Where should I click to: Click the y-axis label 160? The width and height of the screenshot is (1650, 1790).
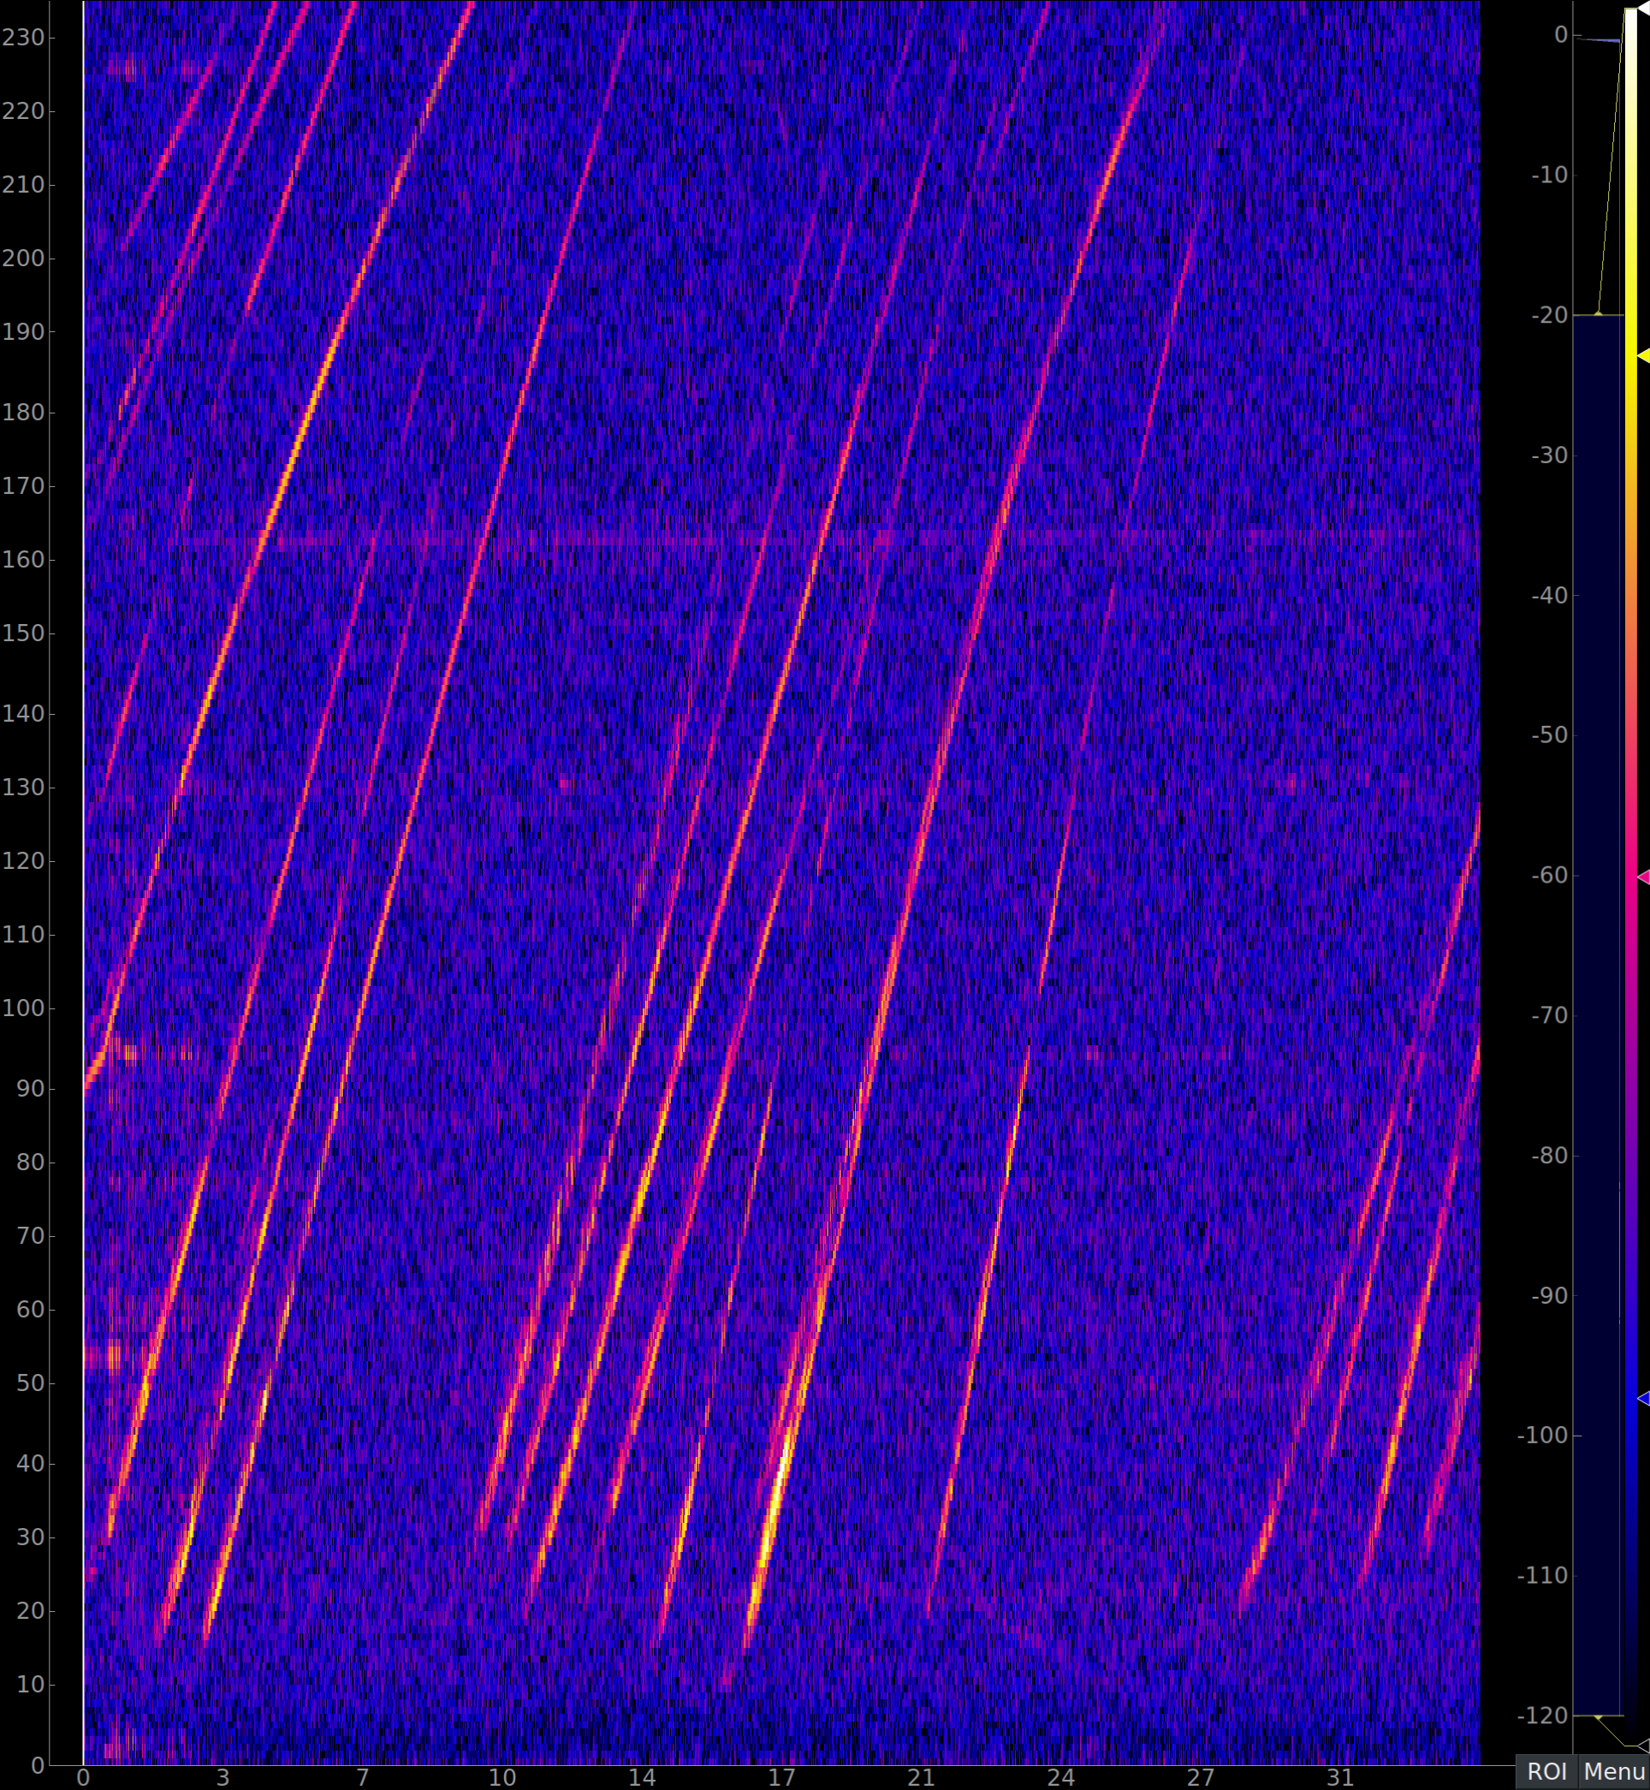[23, 560]
